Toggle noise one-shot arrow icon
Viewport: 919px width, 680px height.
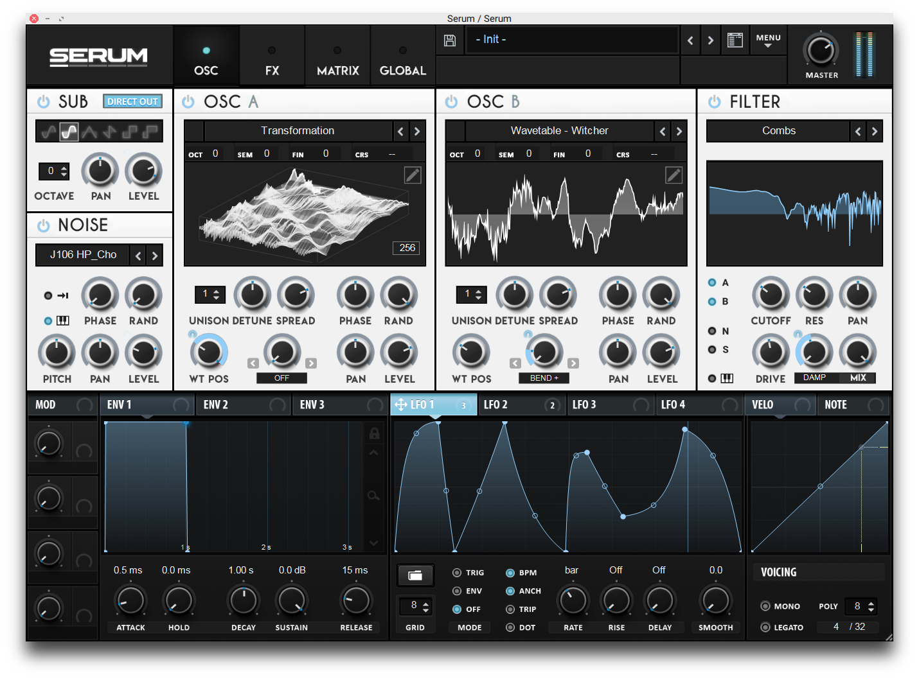pos(63,295)
